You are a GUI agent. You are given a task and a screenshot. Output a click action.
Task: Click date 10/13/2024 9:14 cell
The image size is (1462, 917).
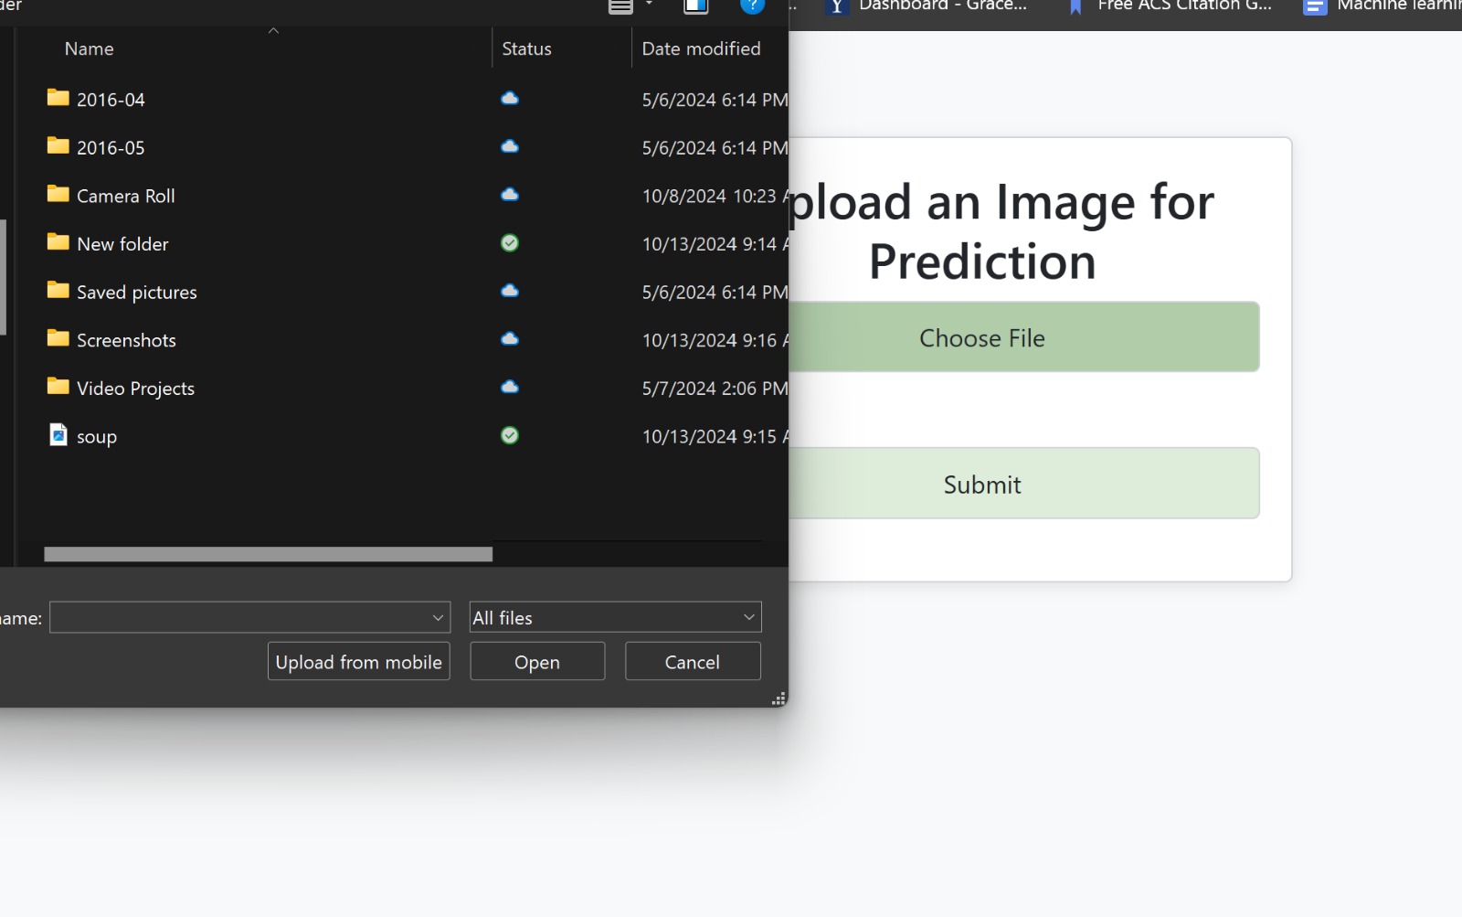pos(715,244)
